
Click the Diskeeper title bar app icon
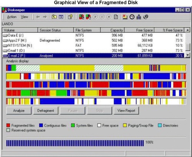5,10
